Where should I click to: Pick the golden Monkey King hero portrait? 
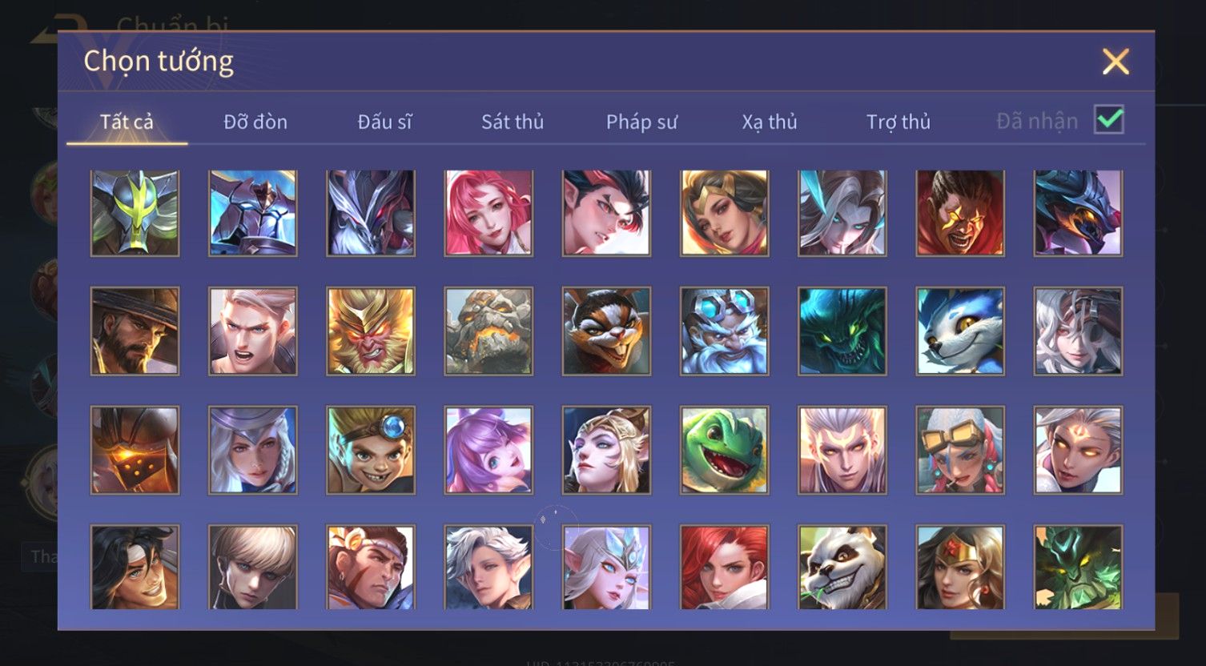pos(371,331)
